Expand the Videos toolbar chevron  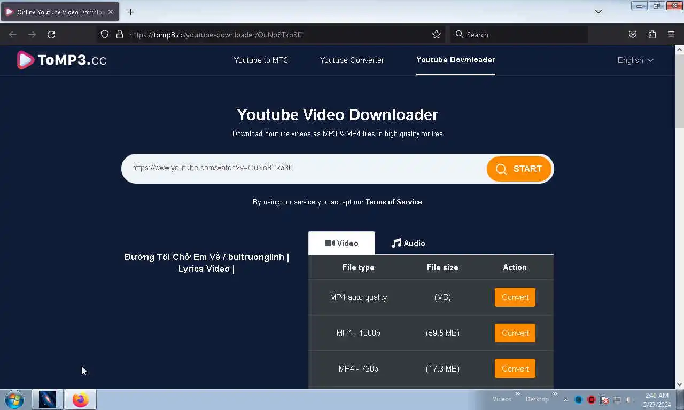[517, 394]
